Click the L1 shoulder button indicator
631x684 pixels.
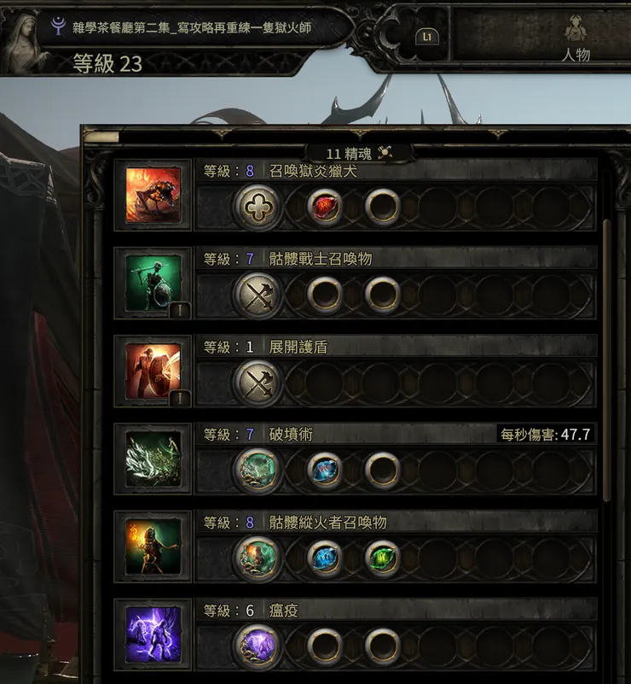click(x=427, y=37)
